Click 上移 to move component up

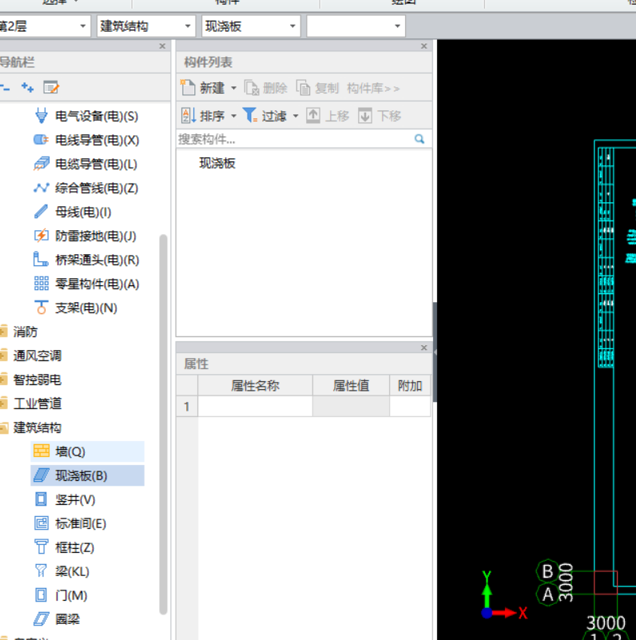pyautogui.click(x=328, y=116)
